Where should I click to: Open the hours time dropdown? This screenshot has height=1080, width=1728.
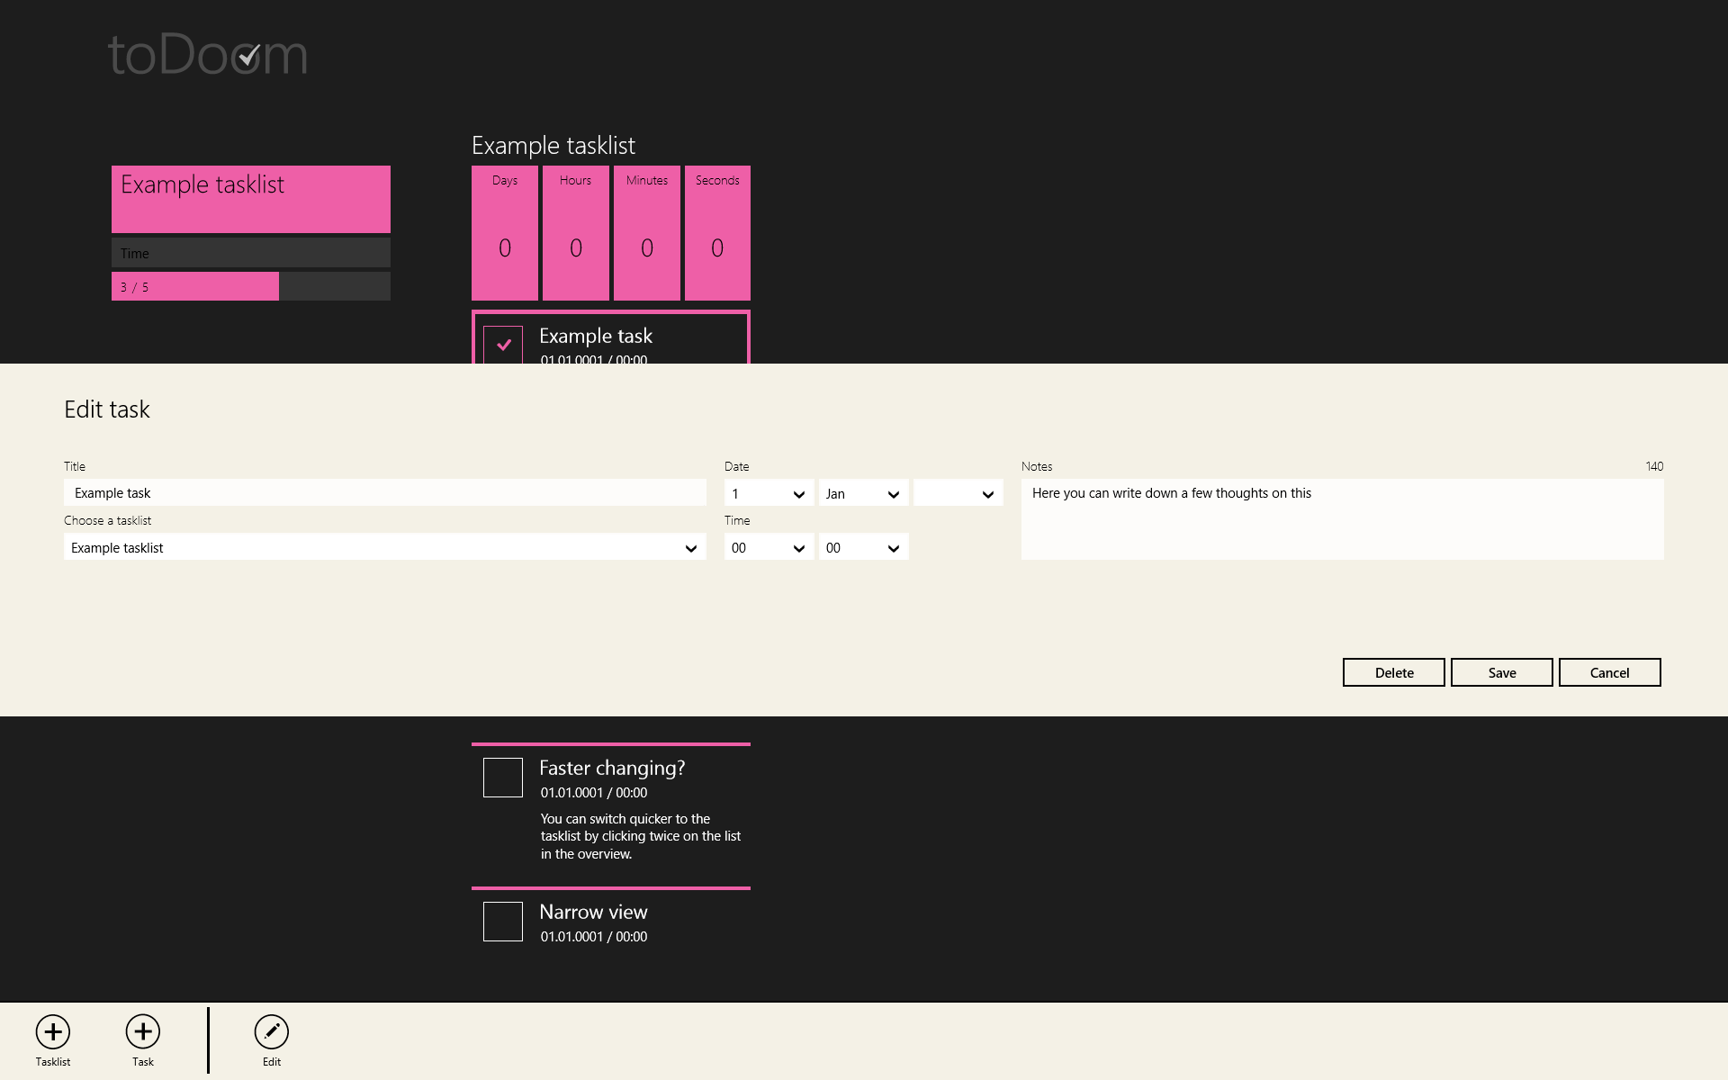coord(769,547)
